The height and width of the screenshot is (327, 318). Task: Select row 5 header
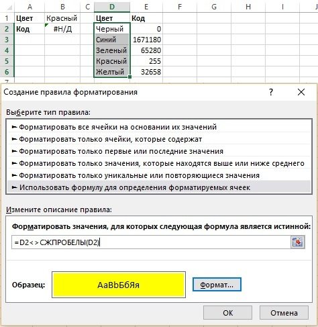coord(7,61)
